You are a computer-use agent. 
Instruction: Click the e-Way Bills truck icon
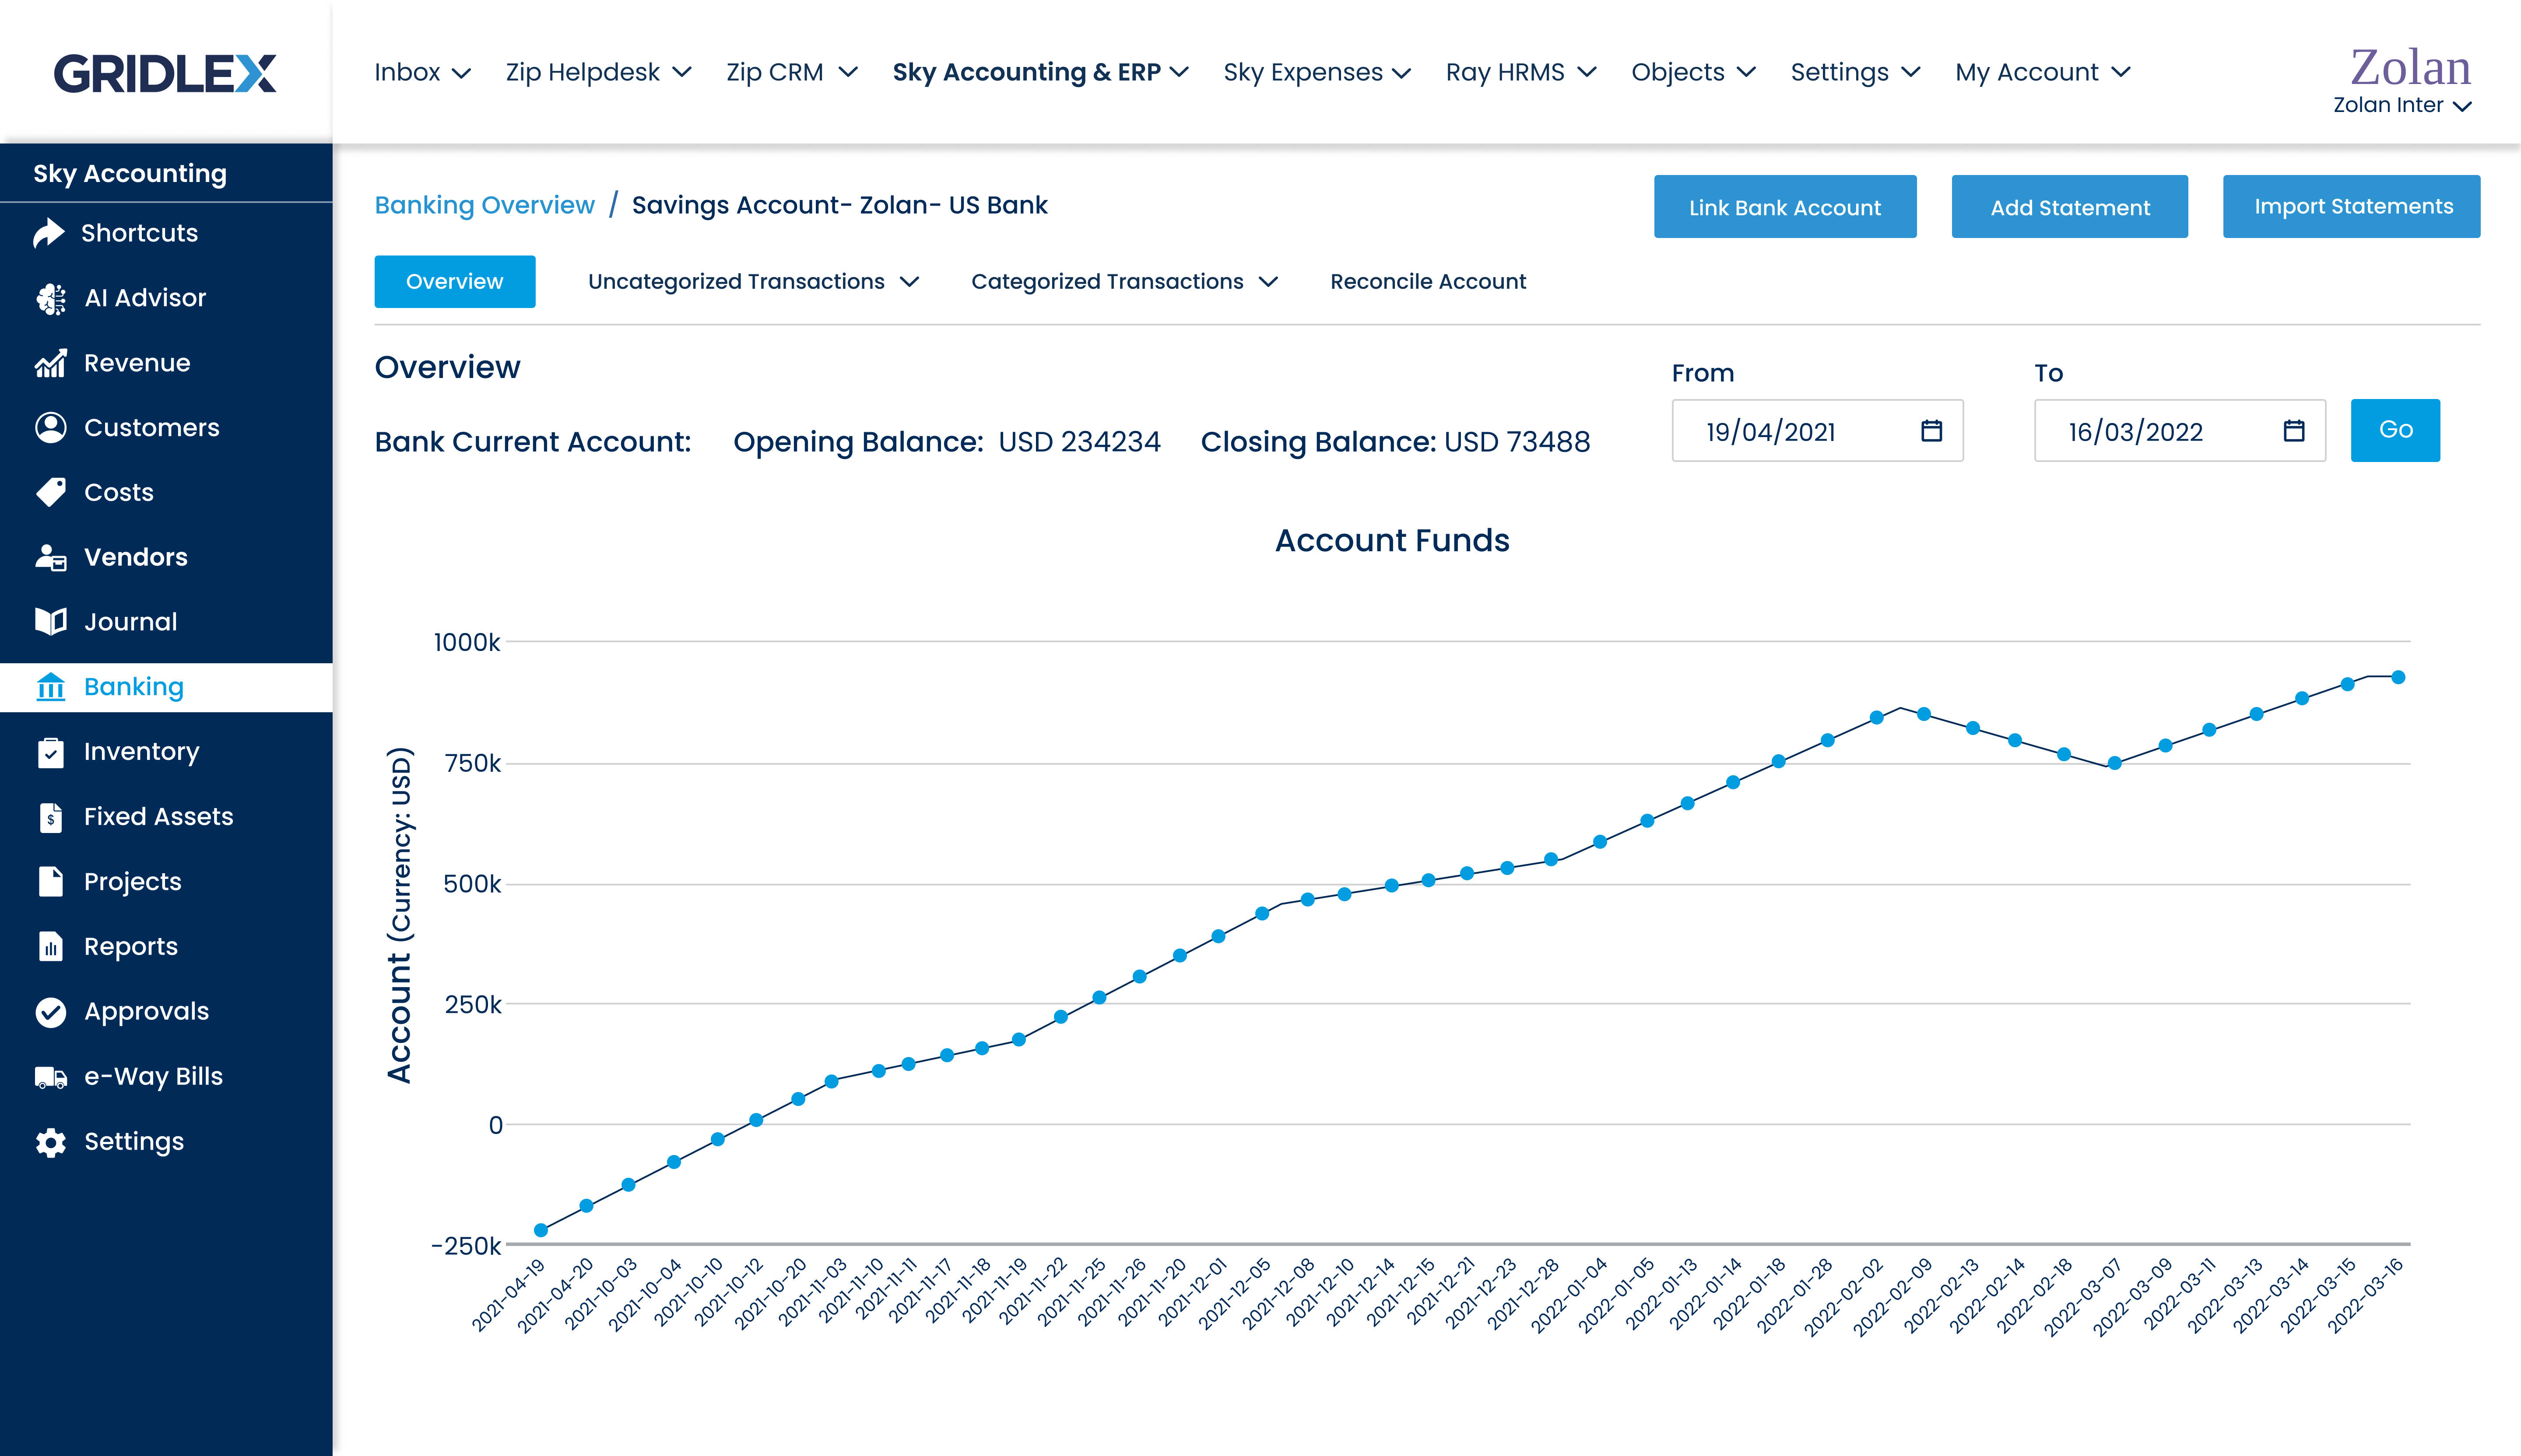tap(51, 1077)
